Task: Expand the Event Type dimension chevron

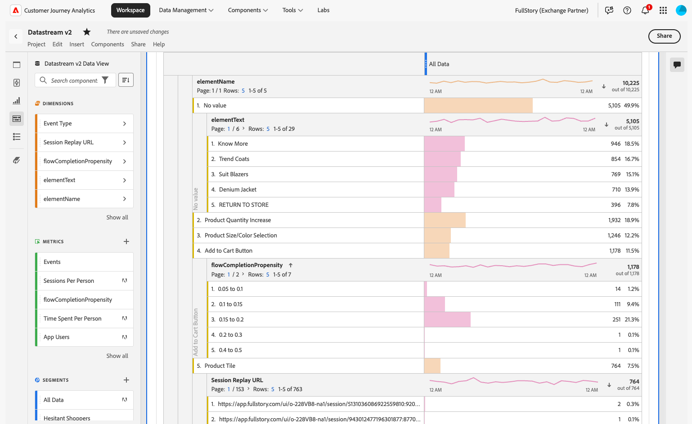Action: tap(125, 124)
